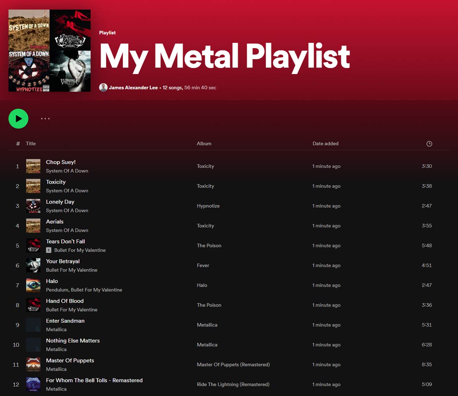The height and width of the screenshot is (396, 458).
Task: Click the green Play button
Action: pos(18,118)
